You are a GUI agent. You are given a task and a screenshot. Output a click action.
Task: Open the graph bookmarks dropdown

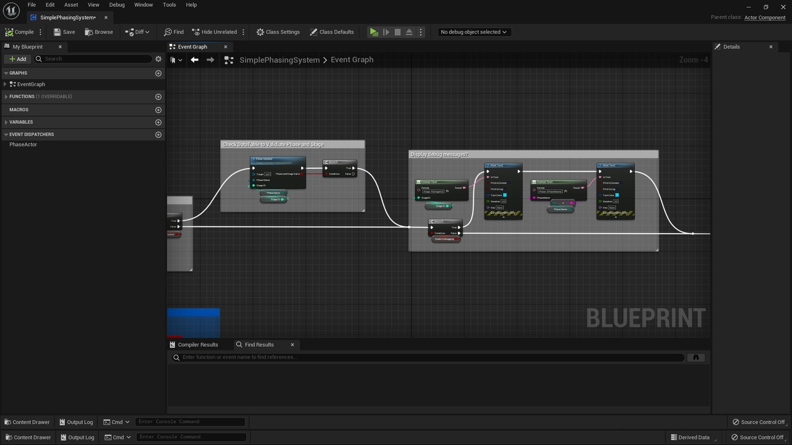coord(176,60)
